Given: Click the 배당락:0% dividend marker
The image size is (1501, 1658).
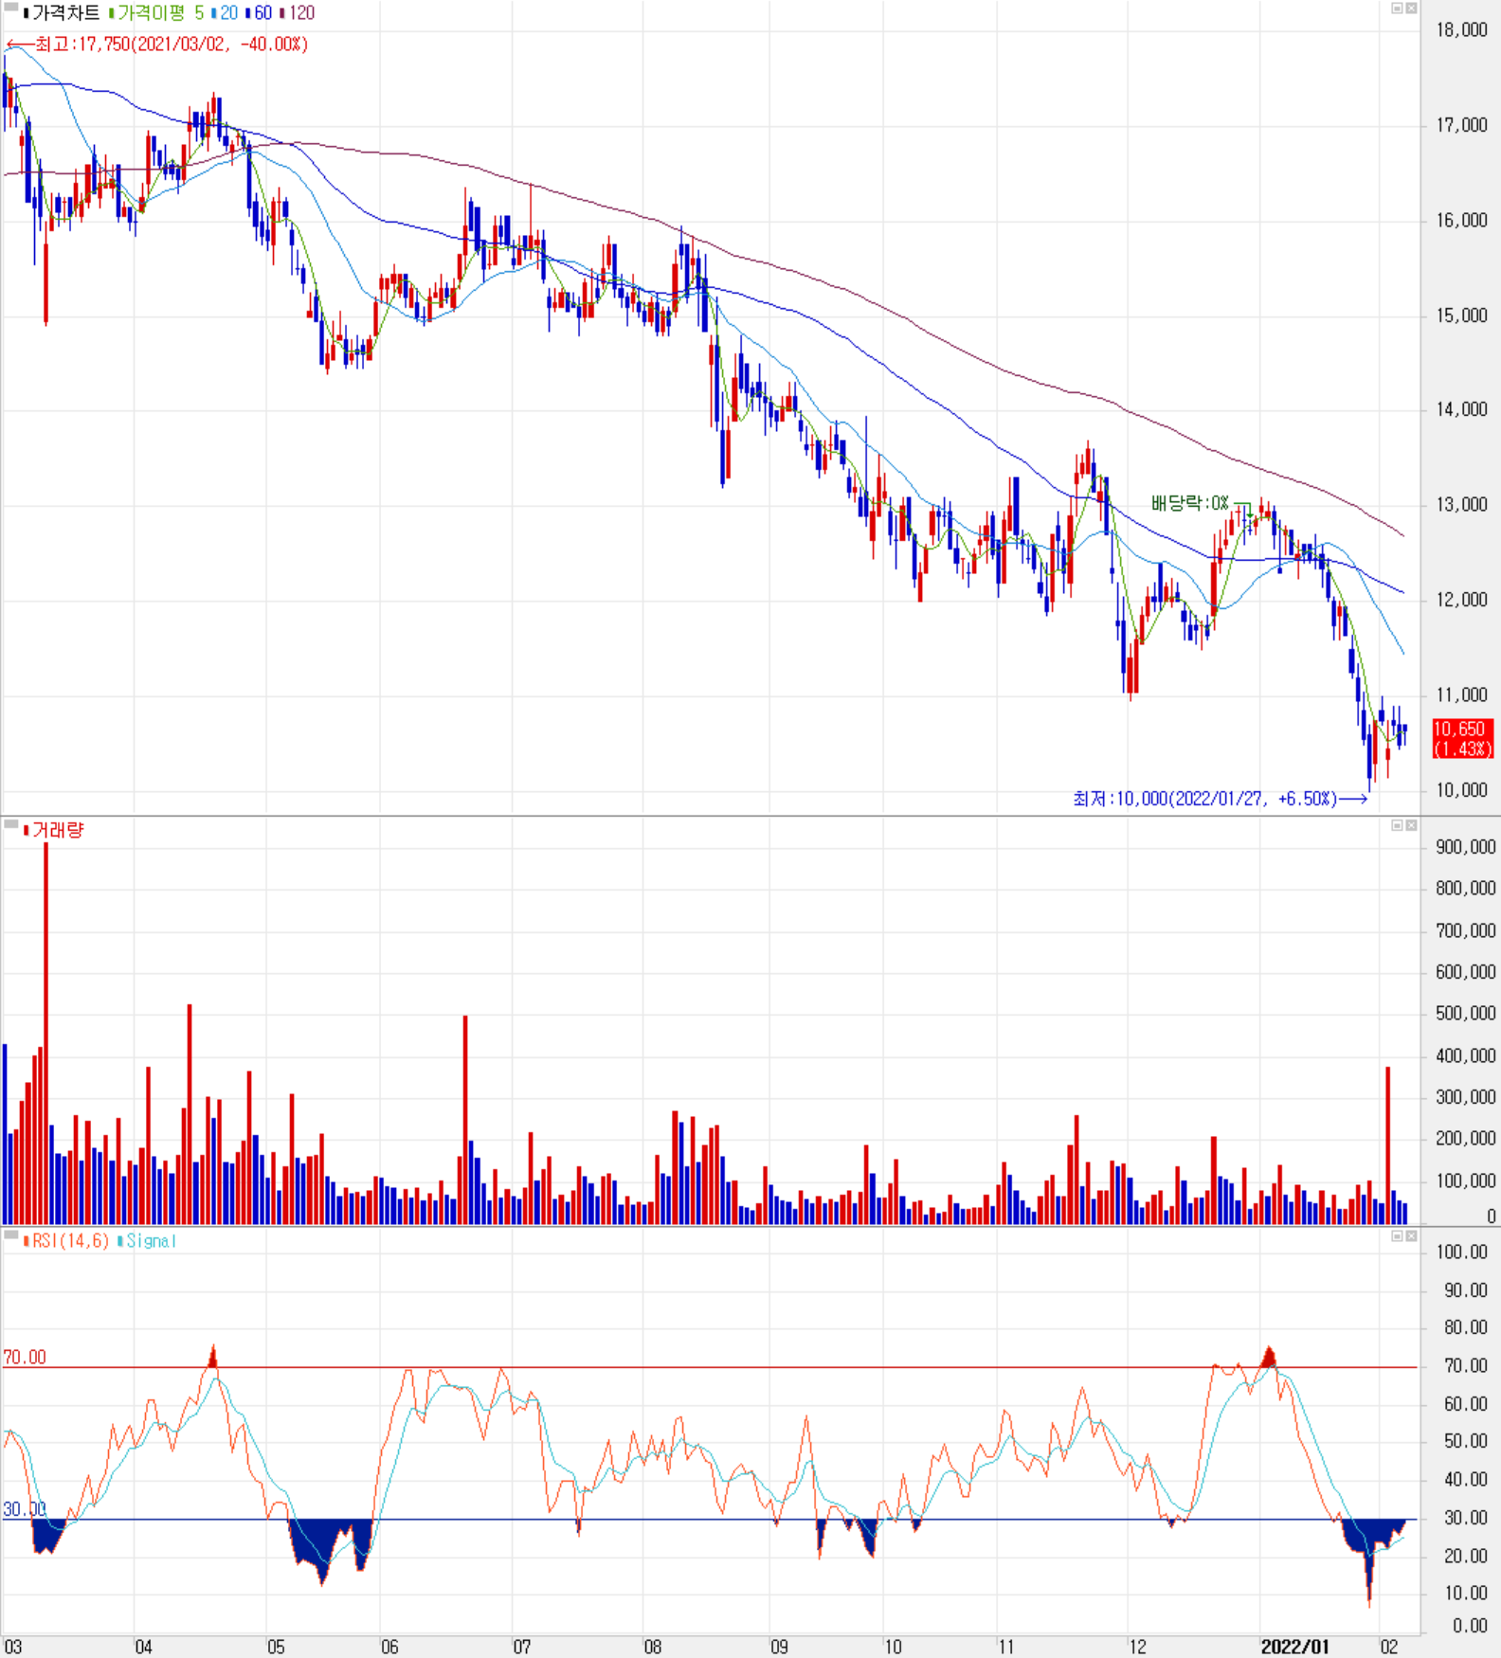Looking at the screenshot, I should click(x=1190, y=503).
